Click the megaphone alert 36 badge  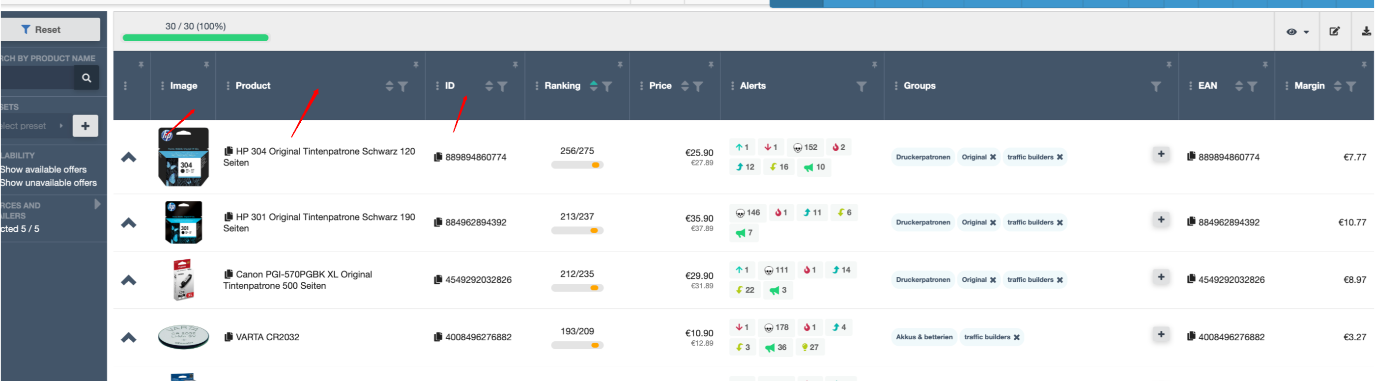pyautogui.click(x=775, y=348)
